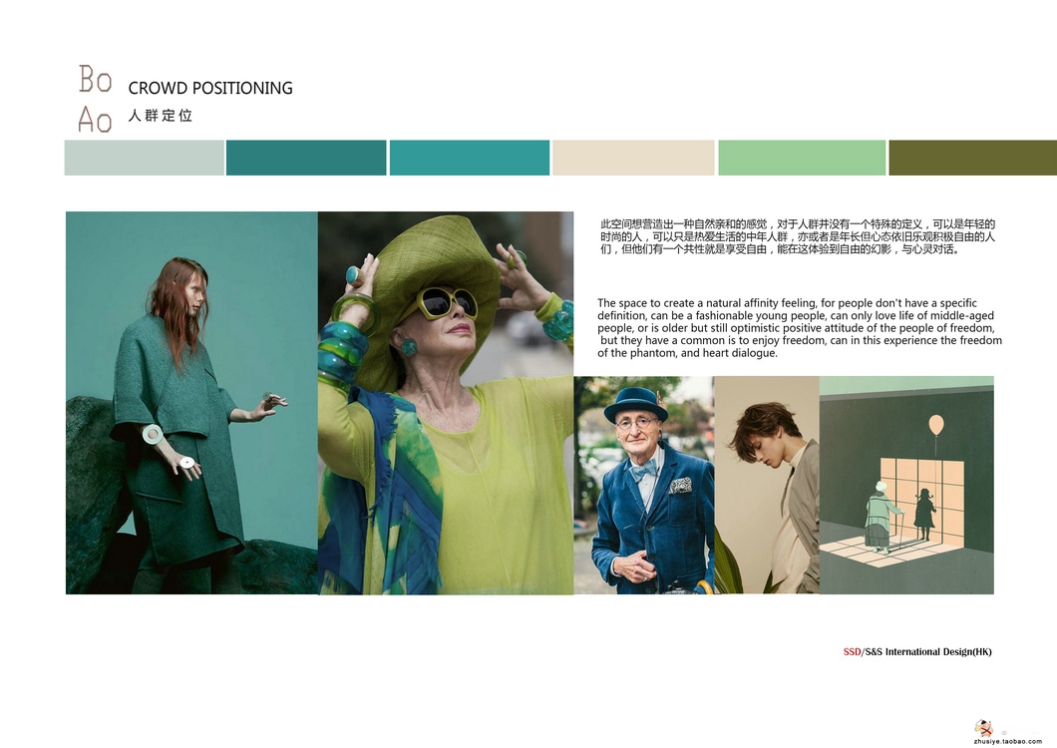Click the olive green color swatch
Screen dimensions: 1057x748
[x=972, y=158]
